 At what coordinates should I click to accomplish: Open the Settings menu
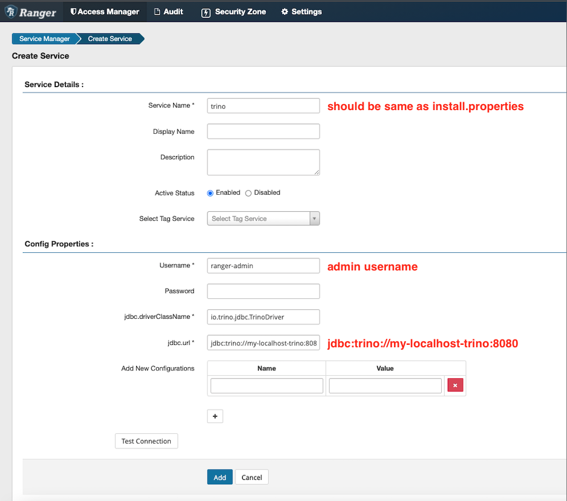tap(301, 11)
